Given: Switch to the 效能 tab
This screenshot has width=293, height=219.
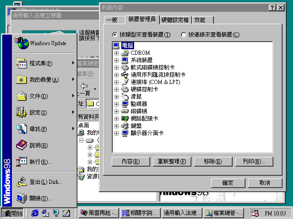Looking at the screenshot, I should pyautogui.click(x=202, y=20).
